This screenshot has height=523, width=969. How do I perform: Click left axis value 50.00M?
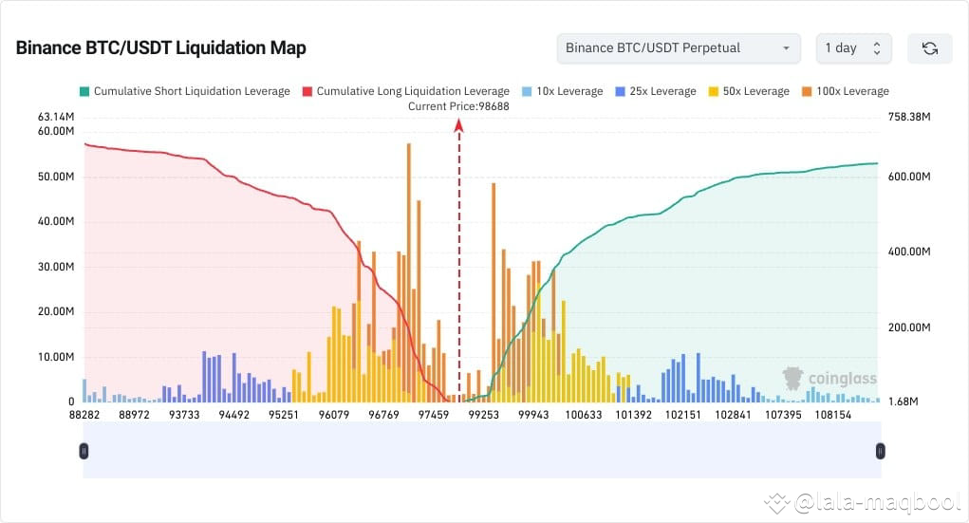tap(56, 177)
